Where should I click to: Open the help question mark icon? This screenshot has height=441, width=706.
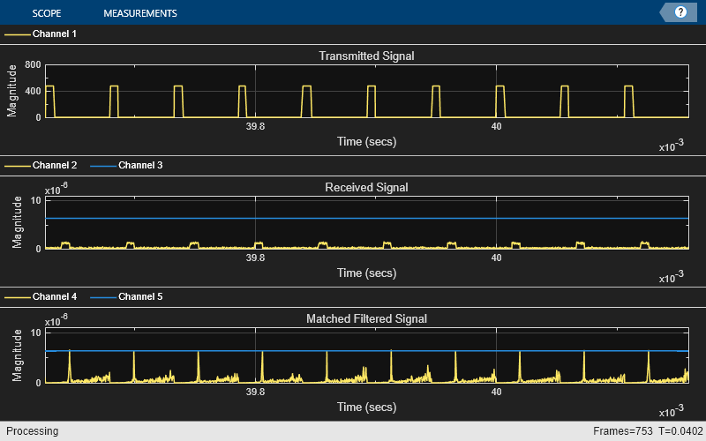680,12
